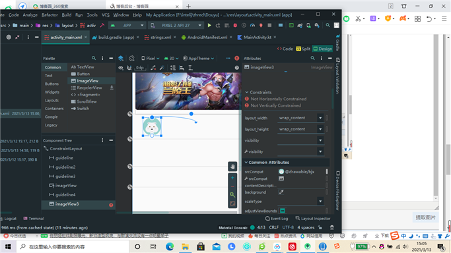Click the red debug bug icon
This screenshot has height=253, width=451.
coord(235,25)
